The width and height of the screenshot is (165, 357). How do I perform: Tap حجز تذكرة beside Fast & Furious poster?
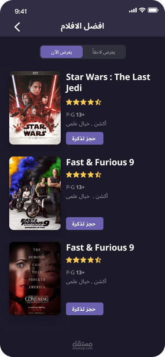click(84, 224)
